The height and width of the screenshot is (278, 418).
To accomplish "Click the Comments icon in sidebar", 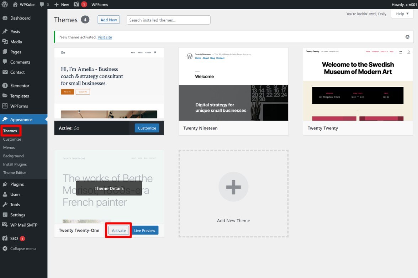I will coord(5,62).
